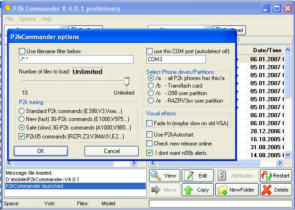Viewport: 295px width, 210px height.
Task: Enable the Use filename filter checkbox
Action: point(22,51)
